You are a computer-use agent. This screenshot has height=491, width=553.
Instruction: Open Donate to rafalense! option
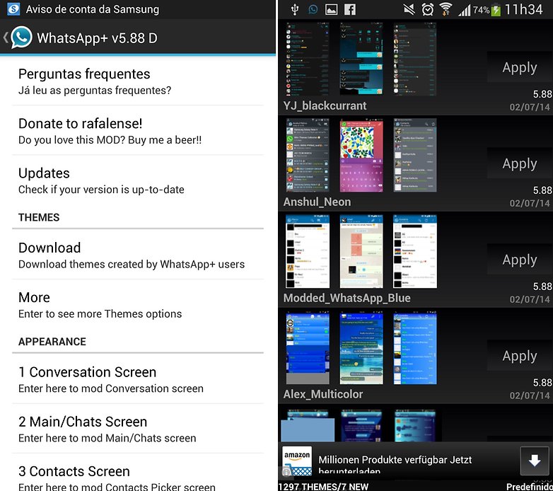pyautogui.click(x=138, y=130)
